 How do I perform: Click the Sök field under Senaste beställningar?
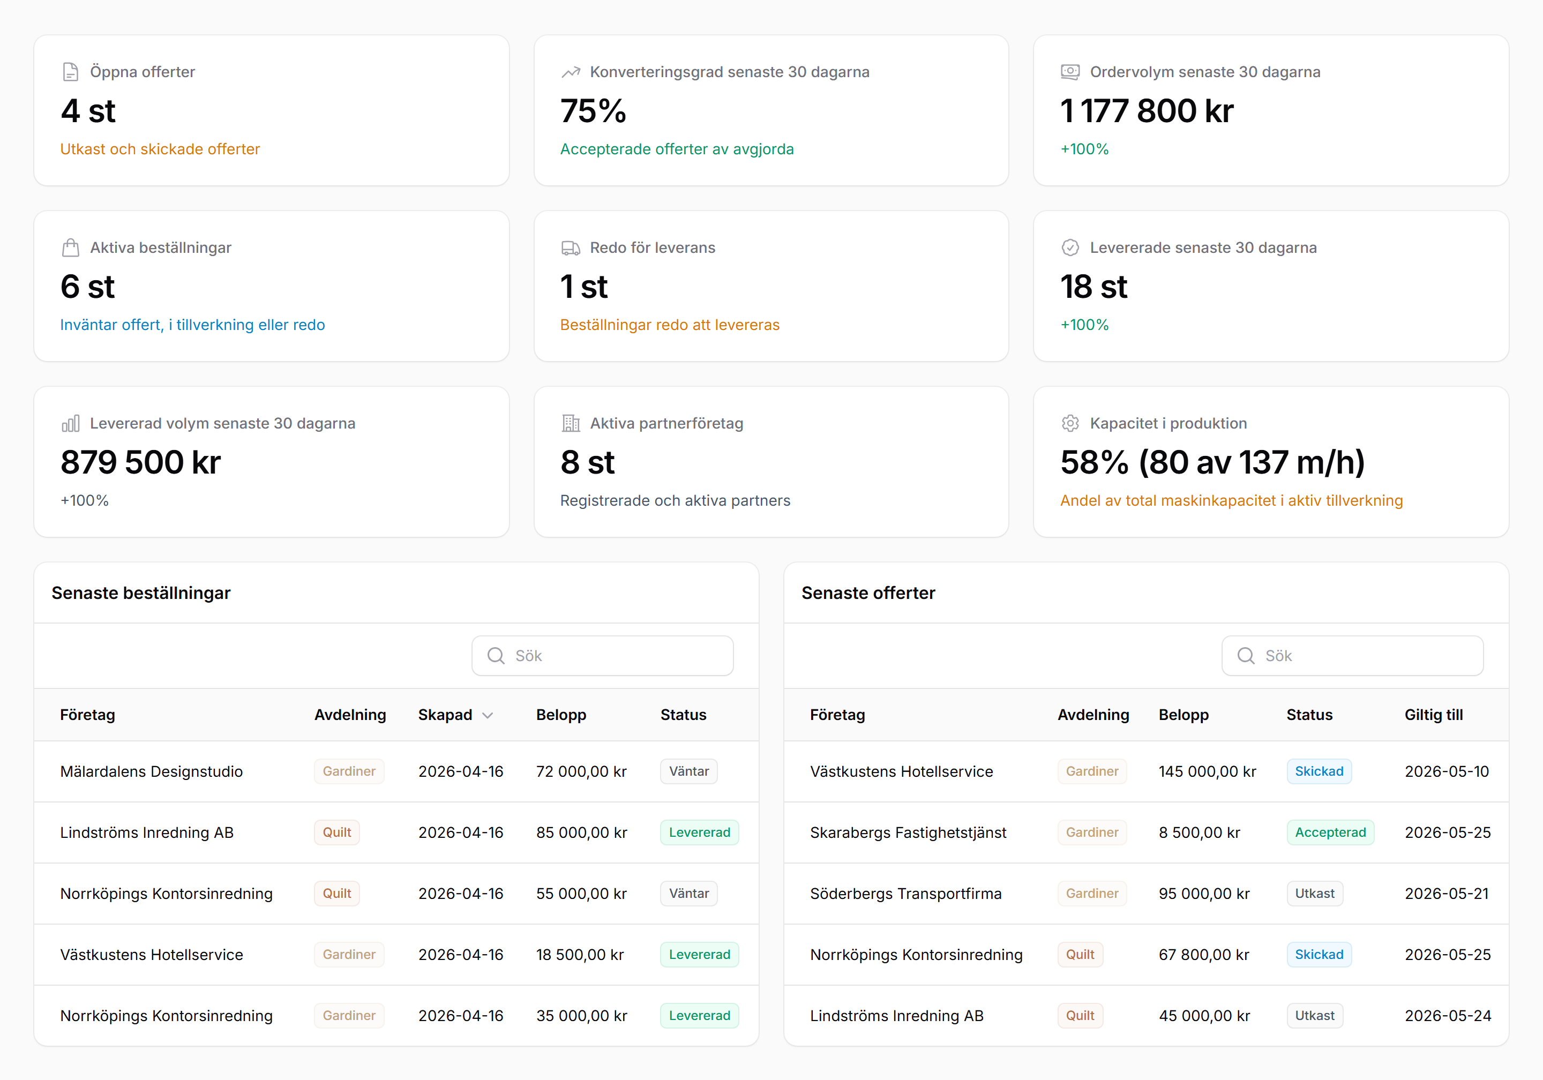pyautogui.click(x=602, y=655)
